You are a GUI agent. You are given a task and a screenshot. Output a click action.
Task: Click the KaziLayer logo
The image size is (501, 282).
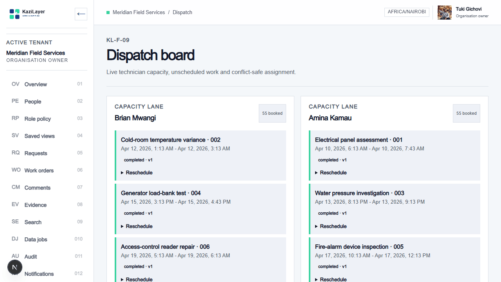tap(27, 14)
